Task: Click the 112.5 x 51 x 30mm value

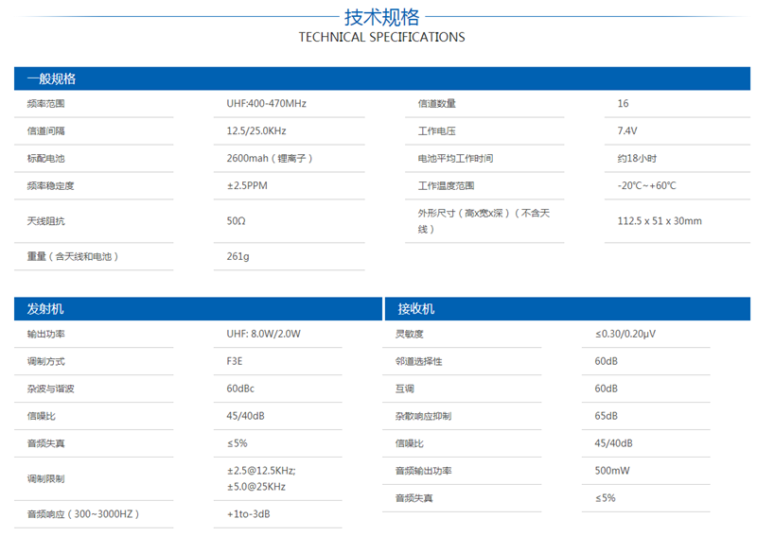Action: [x=660, y=221]
